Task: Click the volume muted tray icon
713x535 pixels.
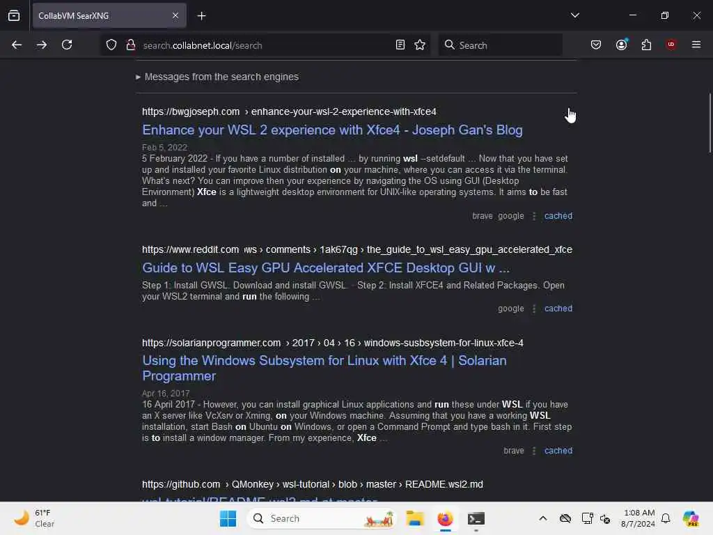Action: [x=605, y=518]
